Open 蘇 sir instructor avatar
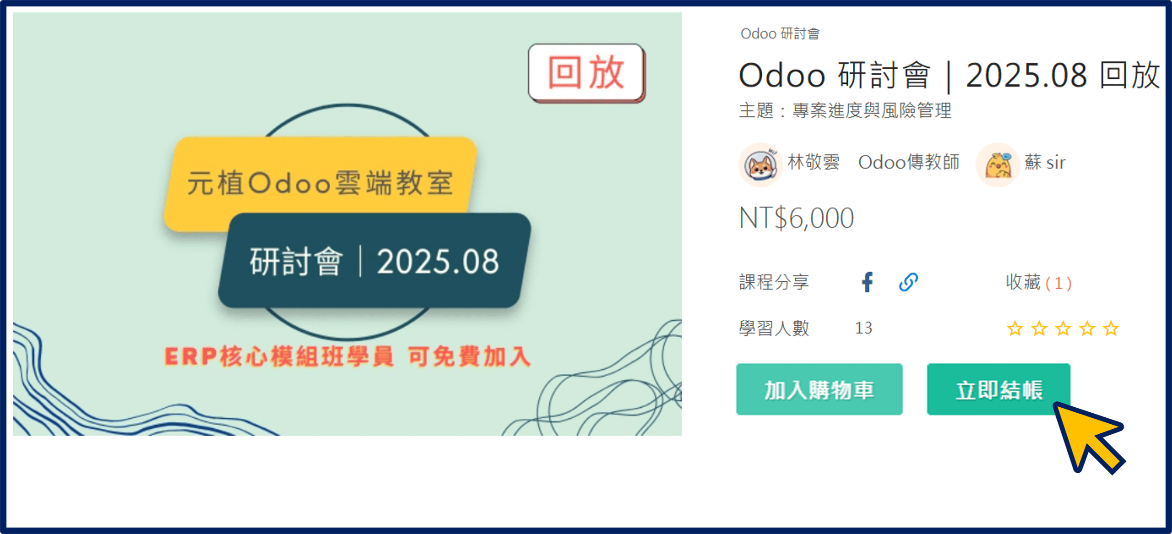The height and width of the screenshot is (534, 1172). pyautogui.click(x=998, y=164)
